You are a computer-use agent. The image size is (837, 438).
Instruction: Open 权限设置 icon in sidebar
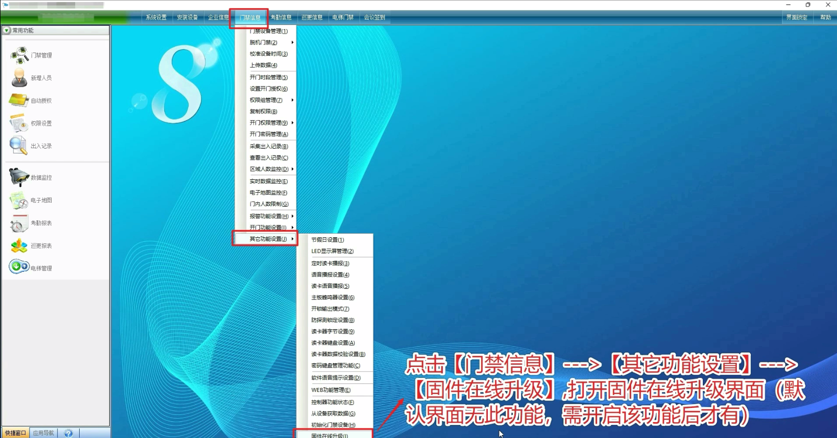point(19,123)
